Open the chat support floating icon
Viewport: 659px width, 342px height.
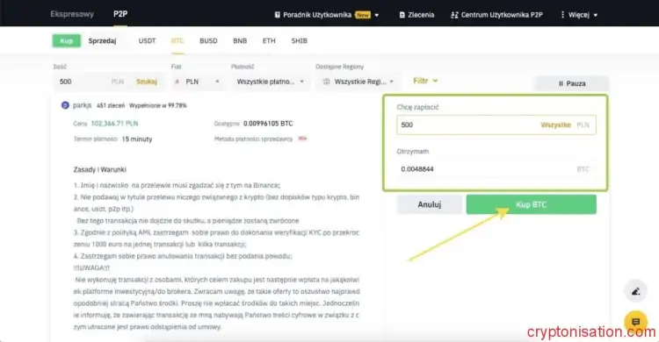tap(636, 322)
